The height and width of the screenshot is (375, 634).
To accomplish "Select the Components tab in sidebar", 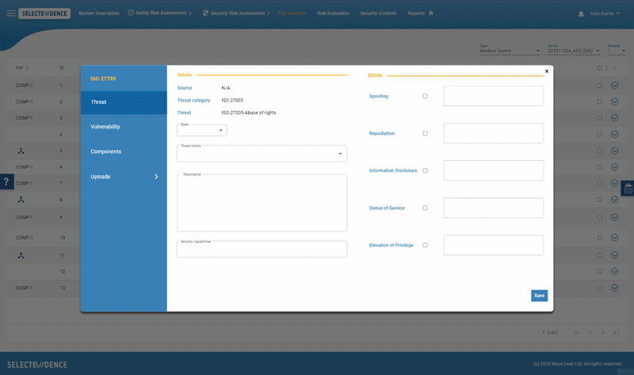I will tap(106, 151).
